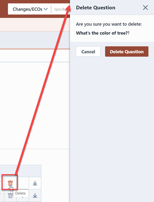Click the empty gray area below the Cancel button

coord(112,129)
